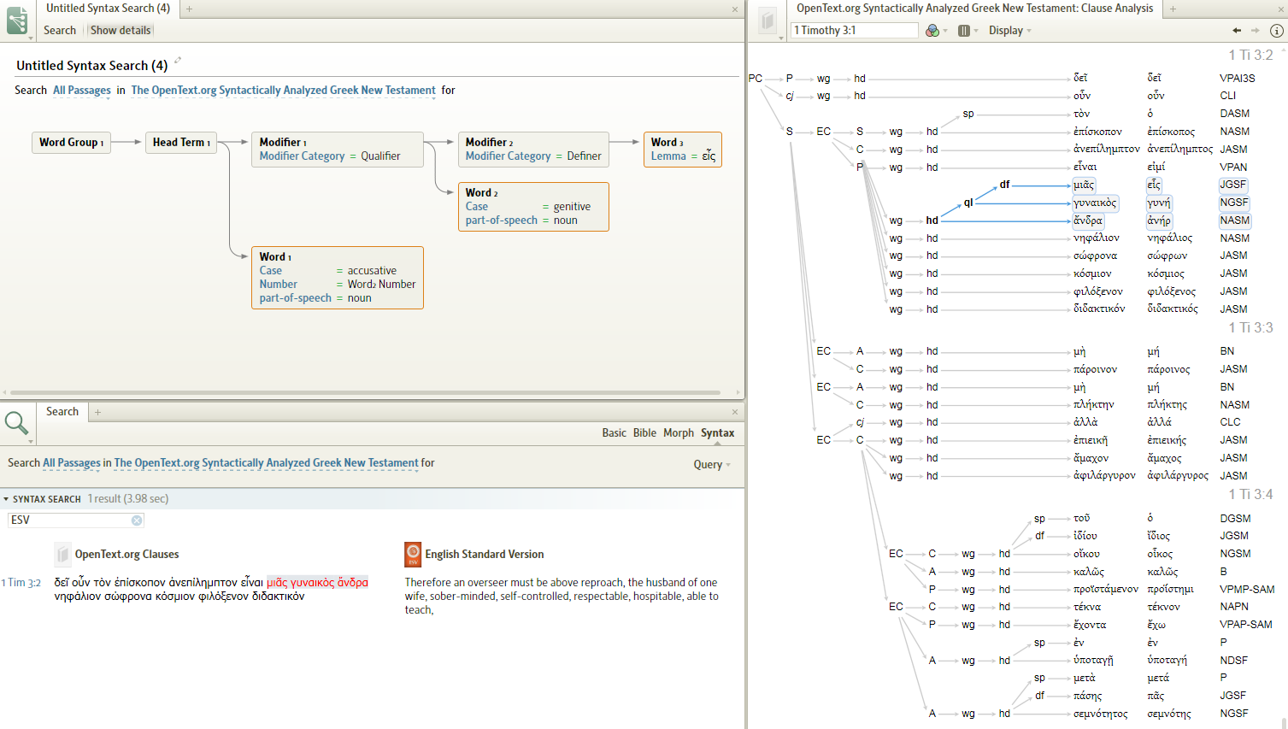
Task: Add a new tab beside Untitled Syntax Search
Action: pyautogui.click(x=189, y=9)
